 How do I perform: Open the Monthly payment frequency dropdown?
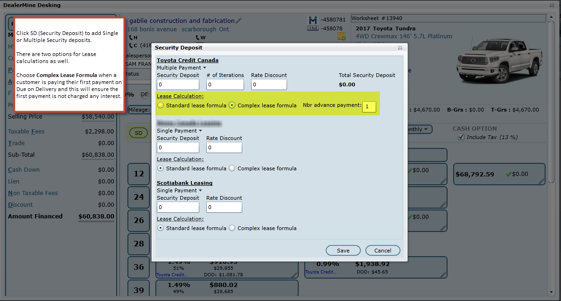click(419, 129)
